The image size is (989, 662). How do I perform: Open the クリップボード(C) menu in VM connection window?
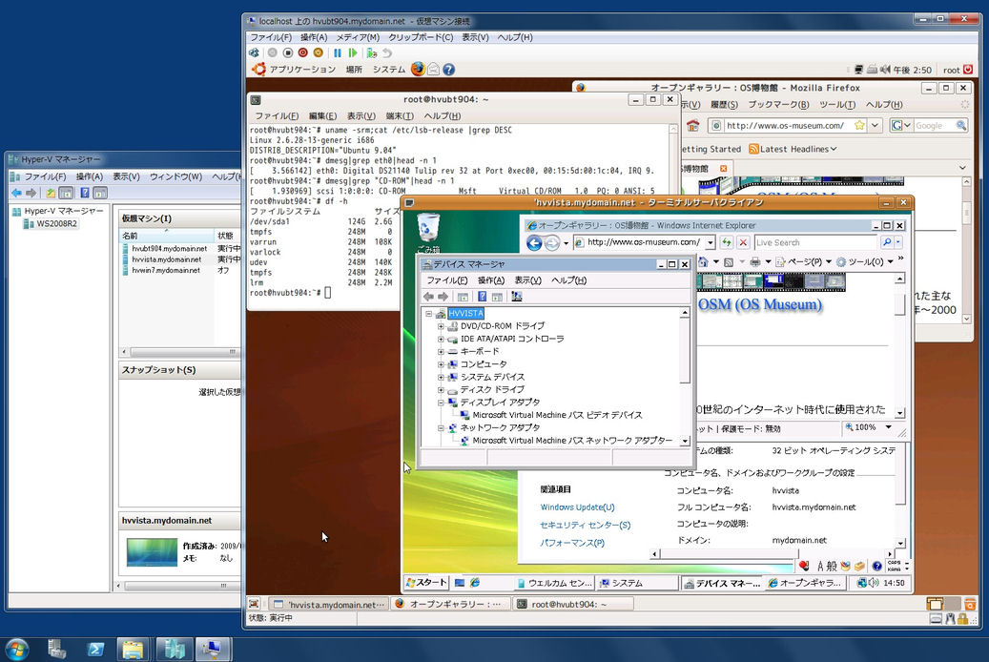tap(421, 37)
